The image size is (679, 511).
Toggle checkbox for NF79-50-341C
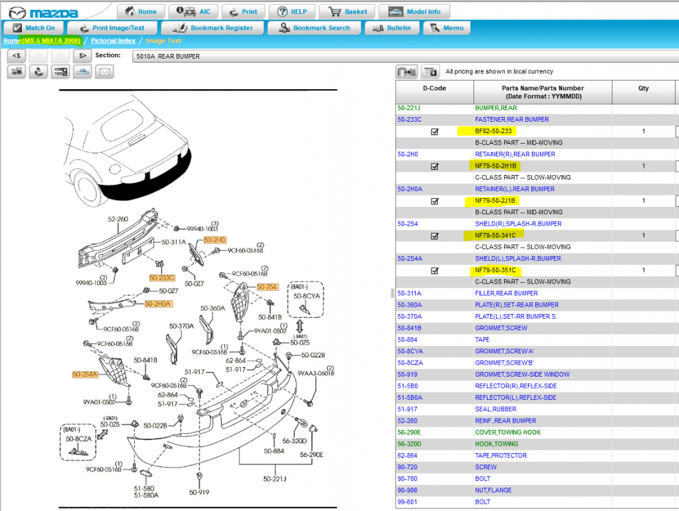tap(435, 236)
